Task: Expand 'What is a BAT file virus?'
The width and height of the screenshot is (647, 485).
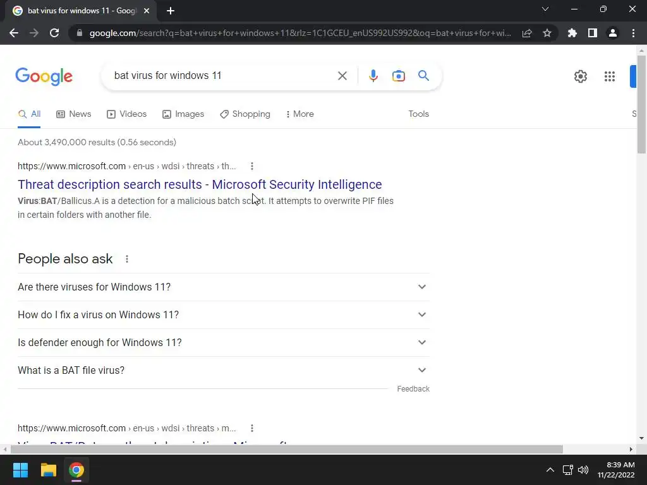Action: point(224,370)
